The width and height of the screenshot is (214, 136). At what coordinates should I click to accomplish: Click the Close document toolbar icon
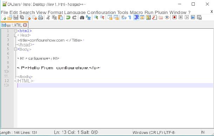point(28,17)
